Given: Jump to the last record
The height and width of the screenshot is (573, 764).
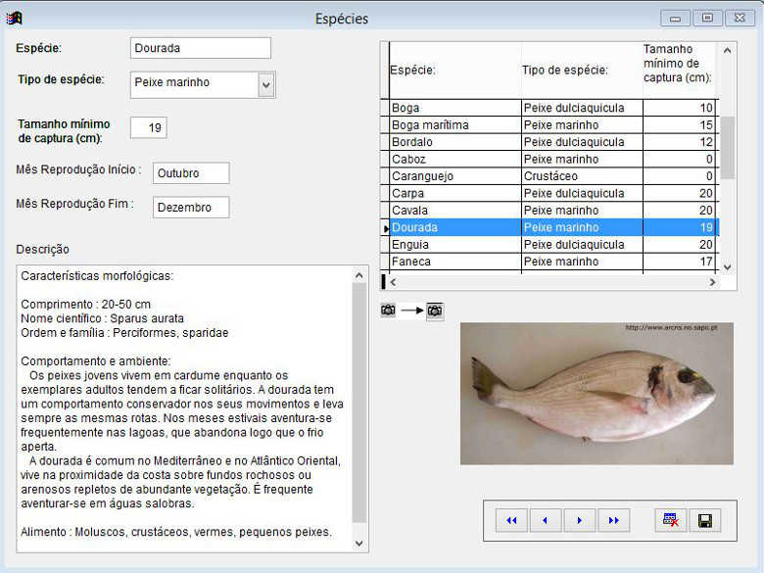Looking at the screenshot, I should tap(613, 520).
